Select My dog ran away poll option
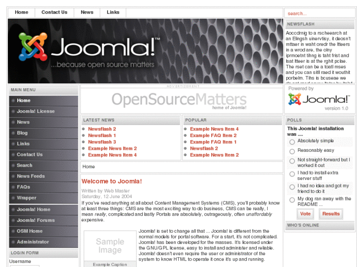 pos(292,200)
